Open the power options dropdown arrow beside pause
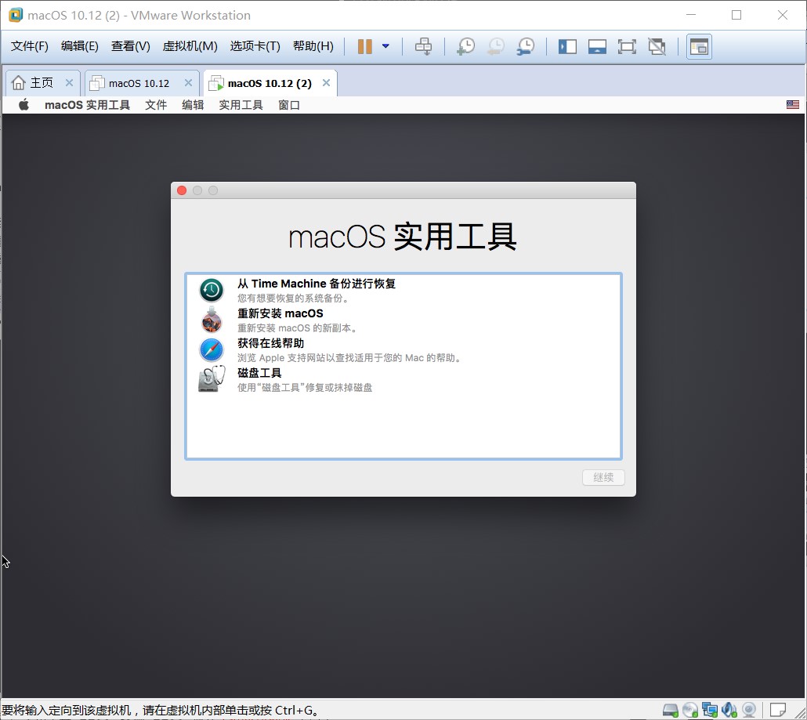The image size is (807, 720). coord(385,46)
